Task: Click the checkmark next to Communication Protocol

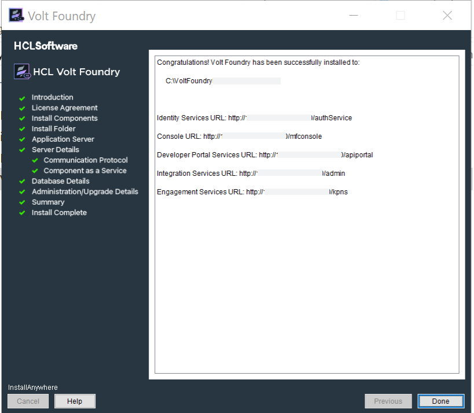Action: (x=35, y=160)
